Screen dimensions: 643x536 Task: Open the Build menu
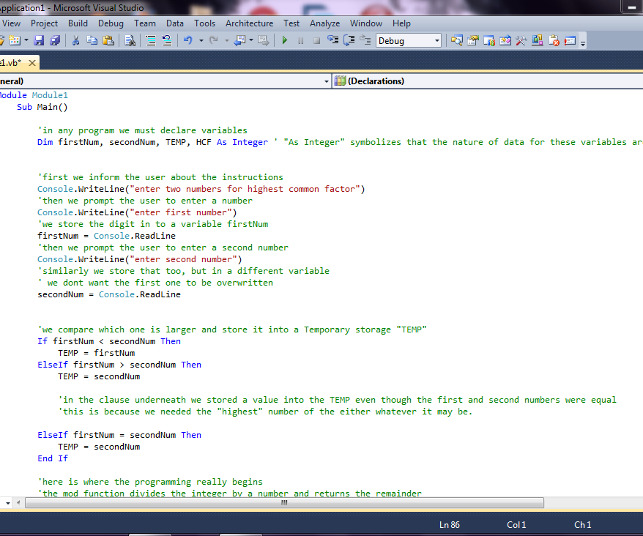[78, 23]
